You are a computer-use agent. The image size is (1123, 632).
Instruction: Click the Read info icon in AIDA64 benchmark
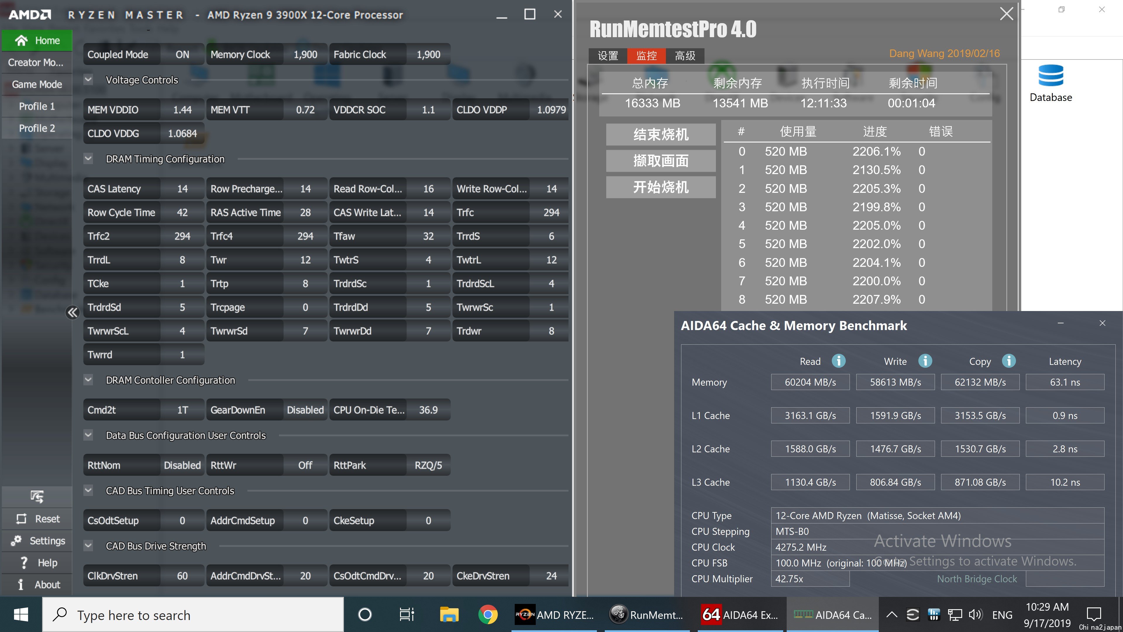[838, 361]
